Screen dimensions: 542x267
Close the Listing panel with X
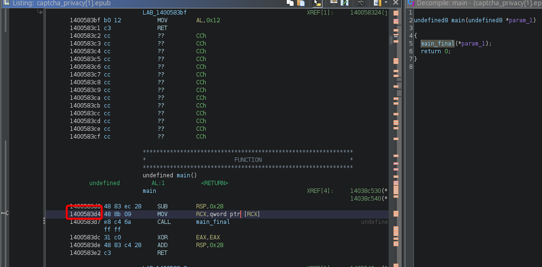click(x=396, y=3)
